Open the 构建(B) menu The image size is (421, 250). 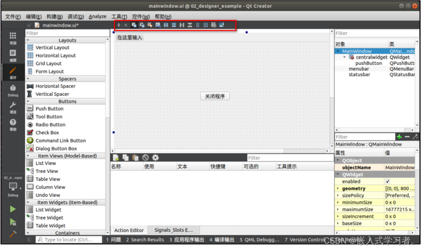(55, 17)
